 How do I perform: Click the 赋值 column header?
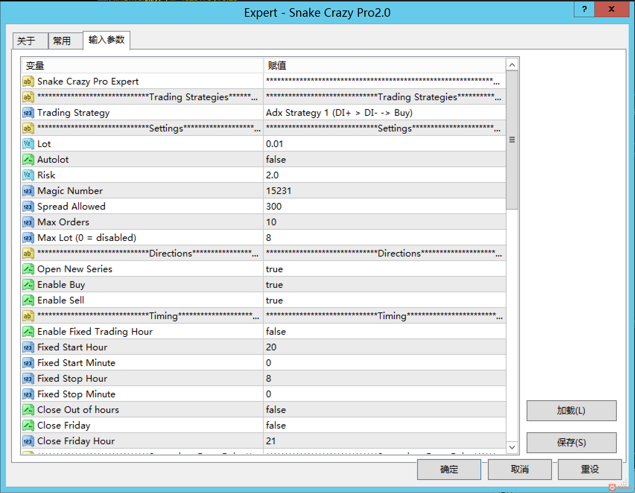click(x=384, y=66)
